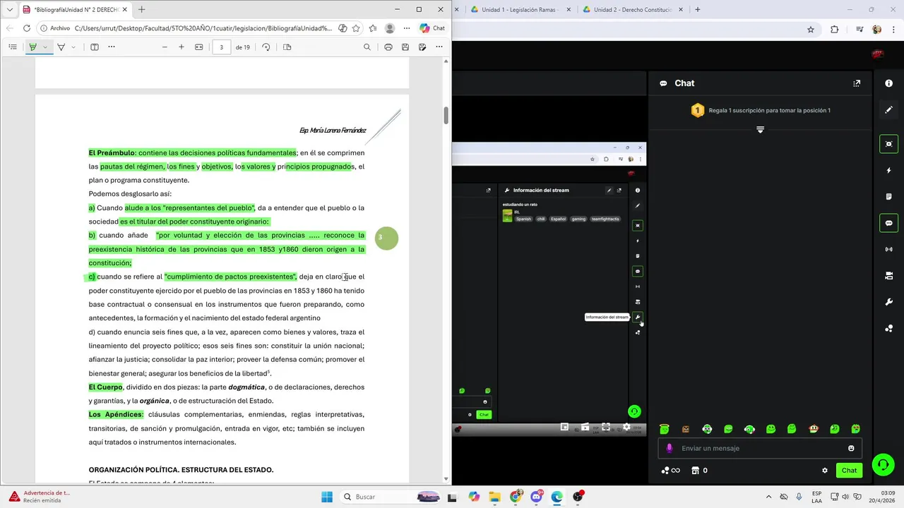904x508 pixels.
Task: Pop out the stream Chat panel
Action: (857, 83)
